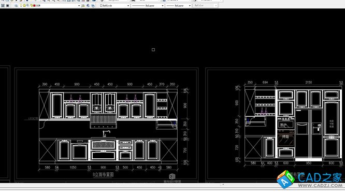Click the disabled ByColor plot style box

205,6
